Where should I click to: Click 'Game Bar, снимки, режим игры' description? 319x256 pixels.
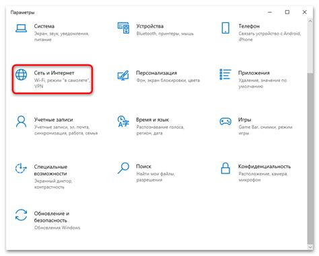pyautogui.click(x=265, y=130)
